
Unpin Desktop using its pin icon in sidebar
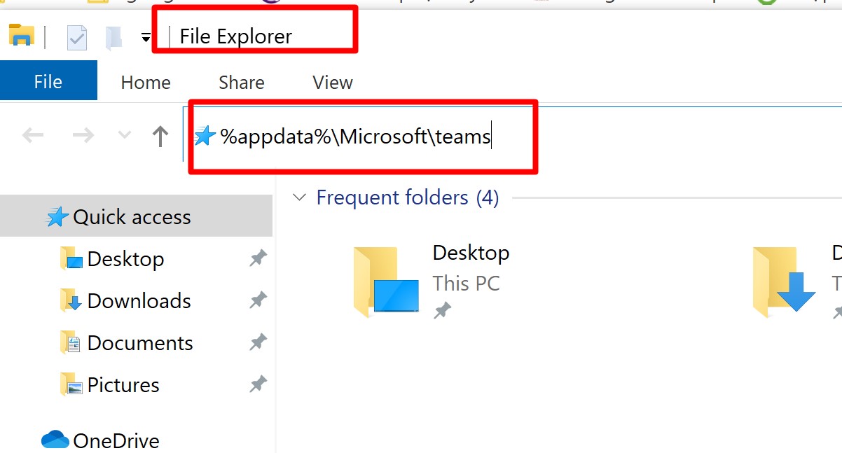pyautogui.click(x=258, y=259)
